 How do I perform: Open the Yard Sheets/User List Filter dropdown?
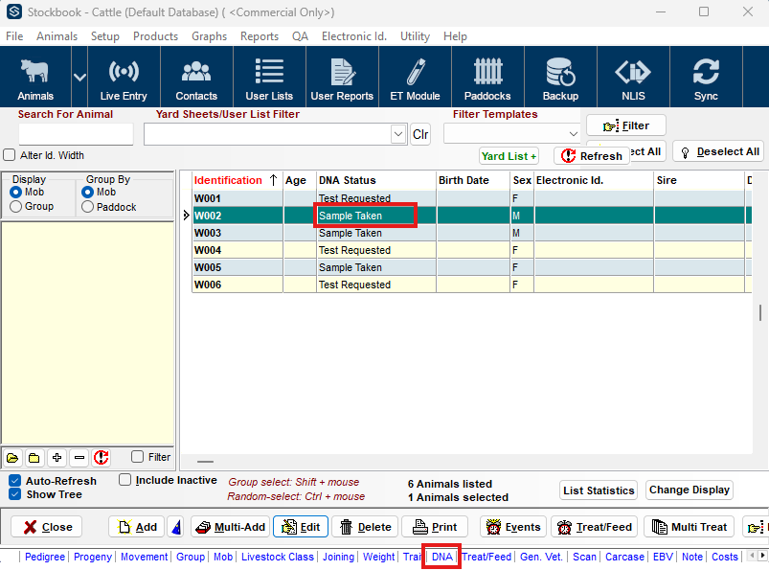point(398,134)
